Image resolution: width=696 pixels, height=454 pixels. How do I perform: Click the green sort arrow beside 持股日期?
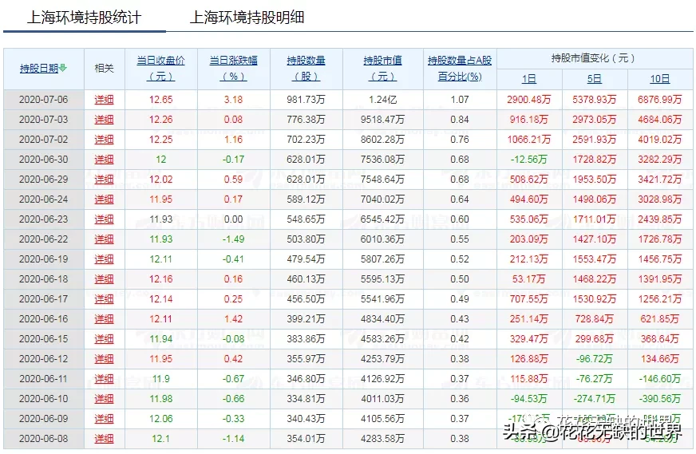click(x=63, y=68)
